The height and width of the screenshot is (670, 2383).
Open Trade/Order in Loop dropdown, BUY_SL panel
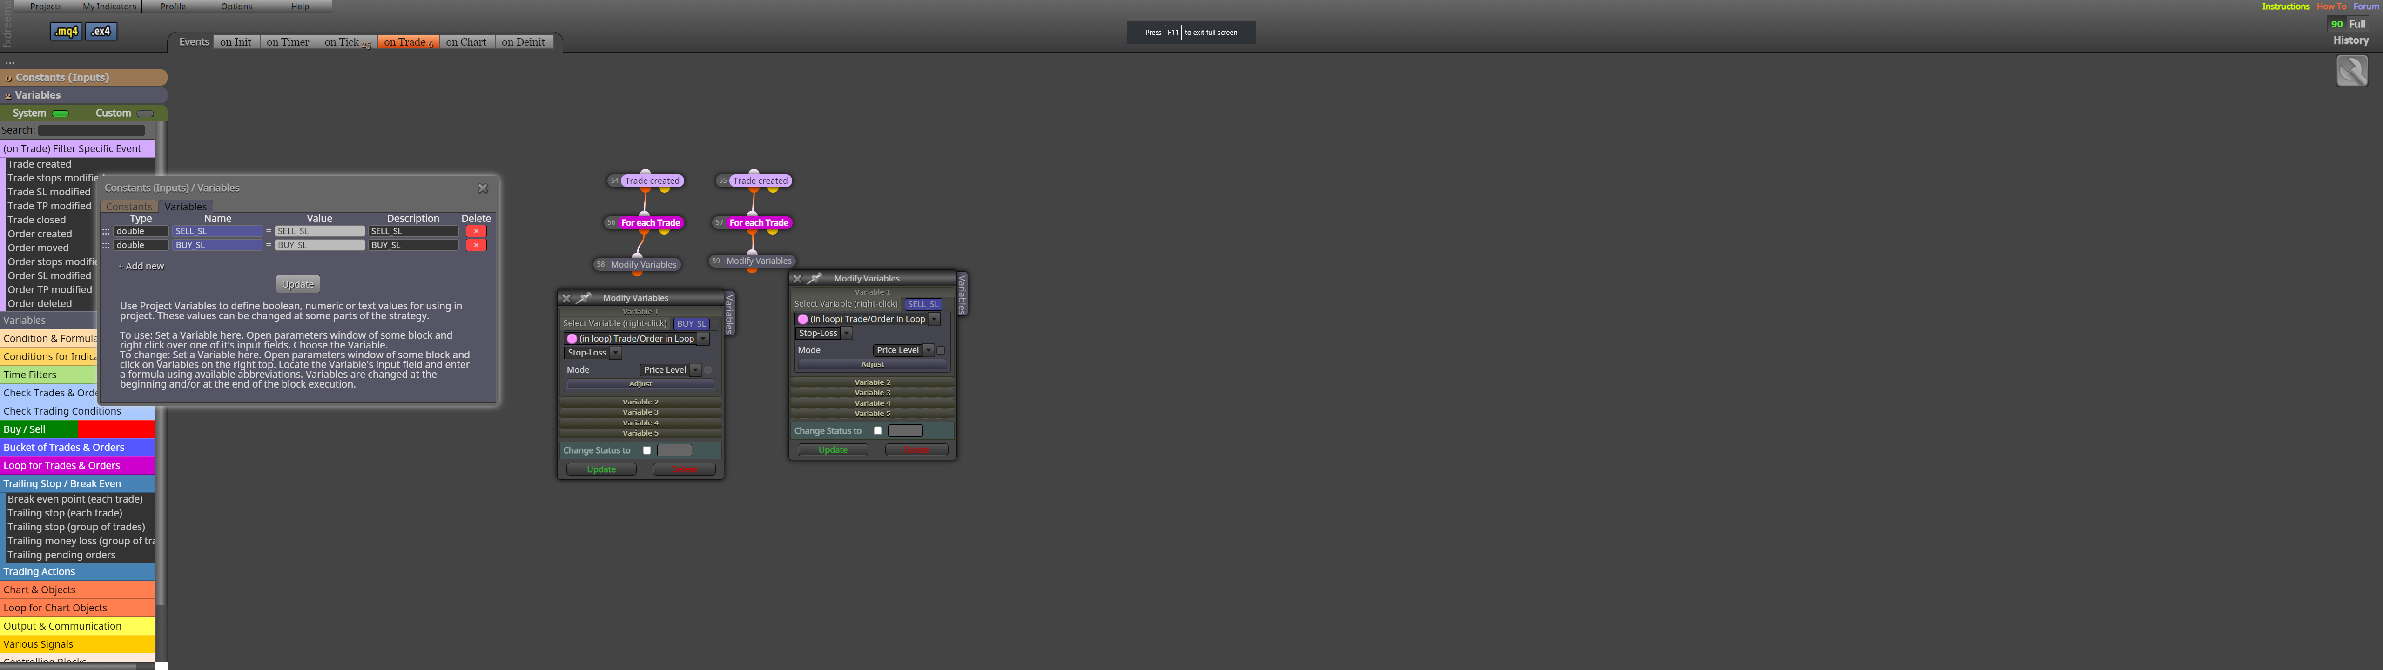[x=704, y=339]
